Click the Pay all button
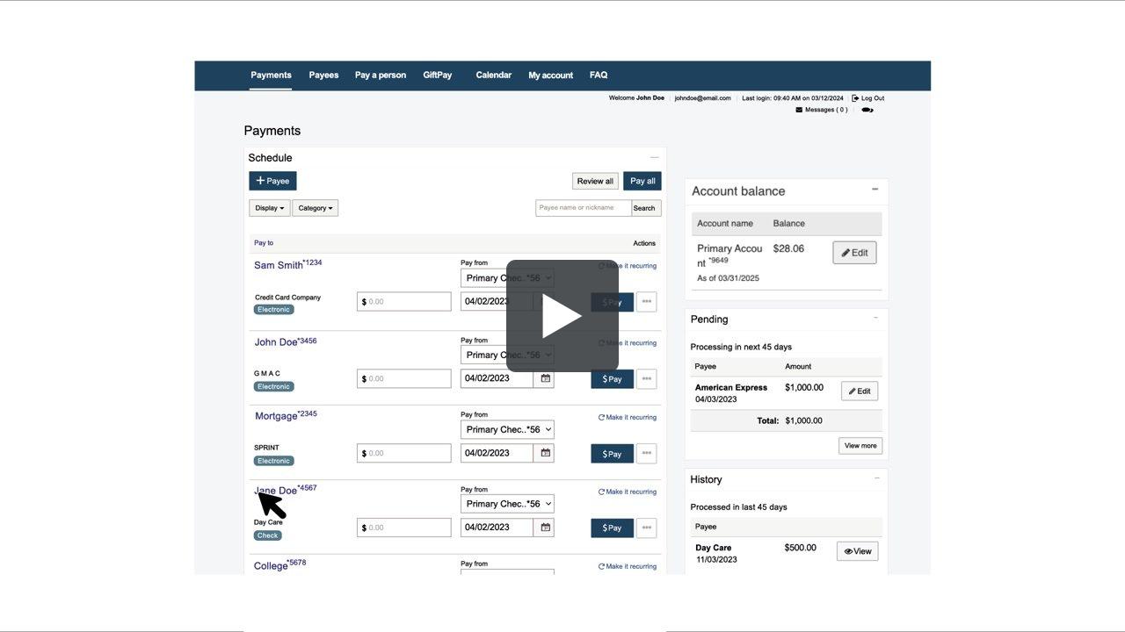This screenshot has height=632, width=1125. (642, 181)
